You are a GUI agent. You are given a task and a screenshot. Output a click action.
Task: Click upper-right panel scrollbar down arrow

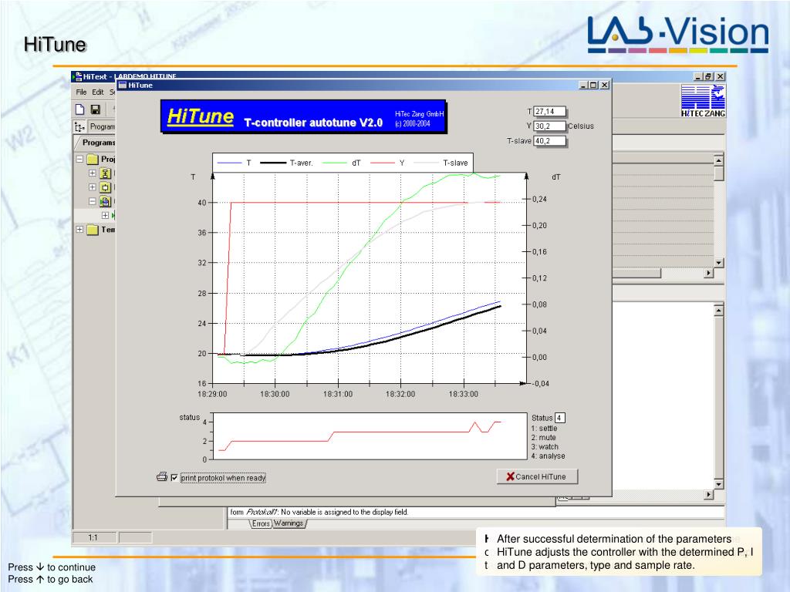point(719,263)
